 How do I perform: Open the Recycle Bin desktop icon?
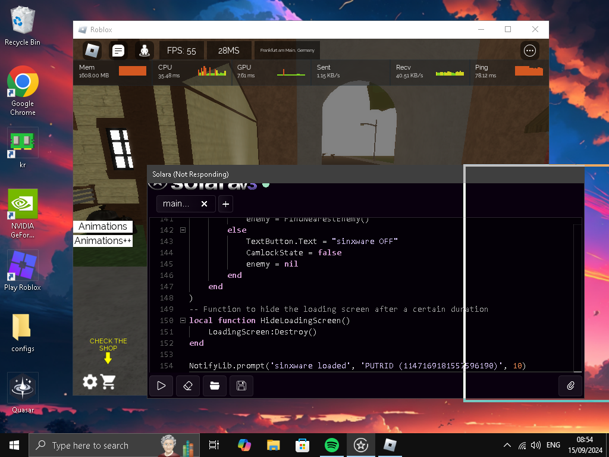(x=23, y=26)
